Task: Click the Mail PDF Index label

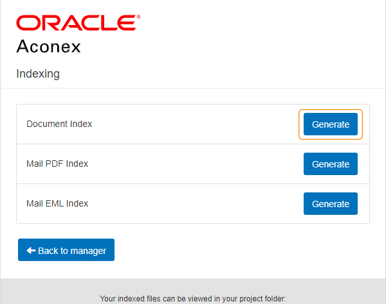Action: [57, 164]
